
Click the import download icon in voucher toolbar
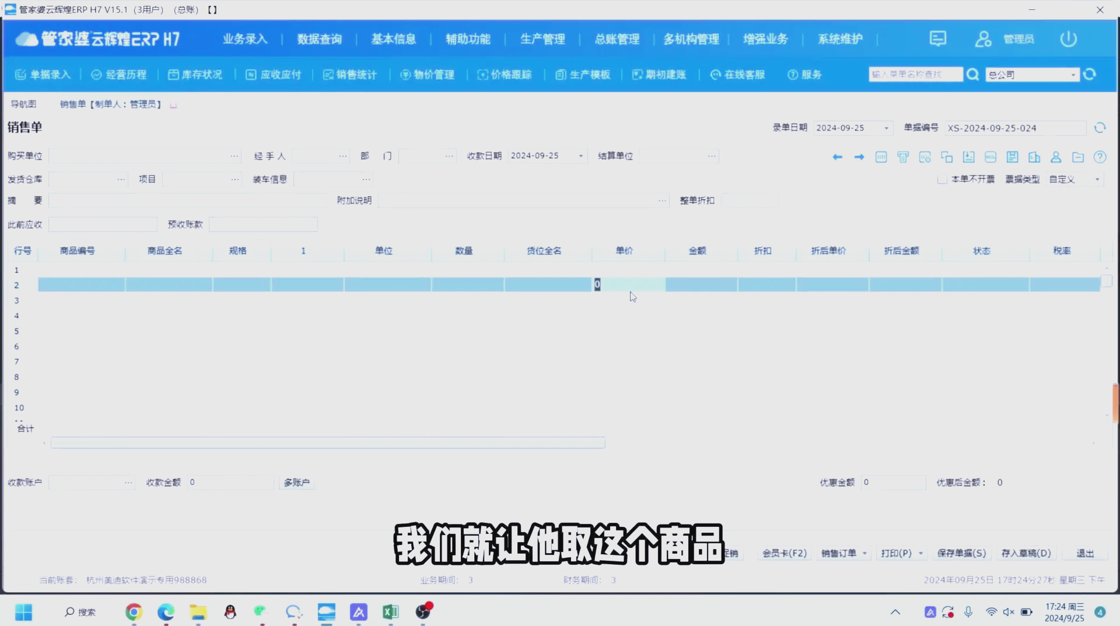point(969,157)
